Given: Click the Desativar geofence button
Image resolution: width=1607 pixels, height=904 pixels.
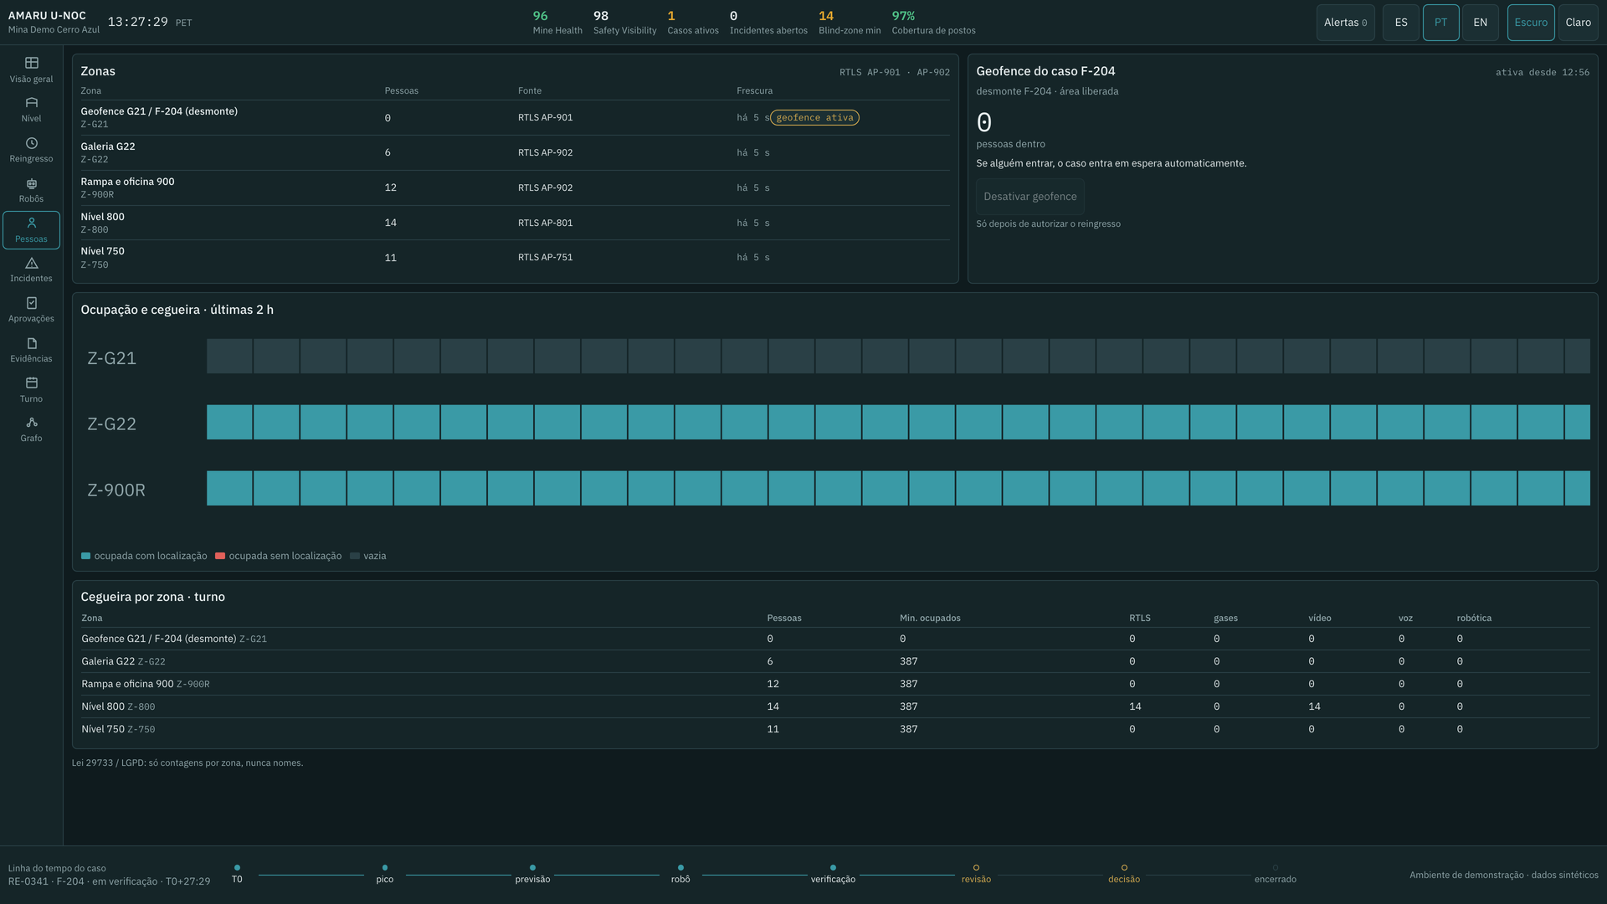Looking at the screenshot, I should pyautogui.click(x=1029, y=197).
